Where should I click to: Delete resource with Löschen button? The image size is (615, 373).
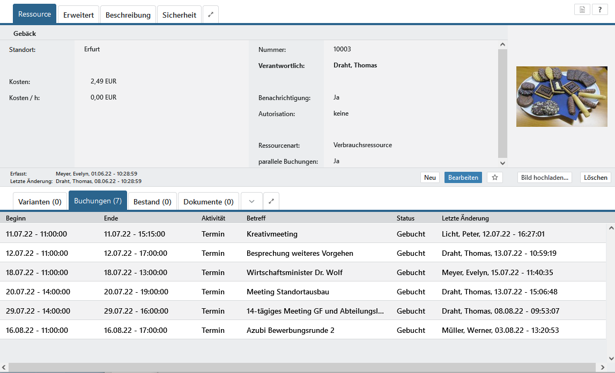[x=595, y=178]
